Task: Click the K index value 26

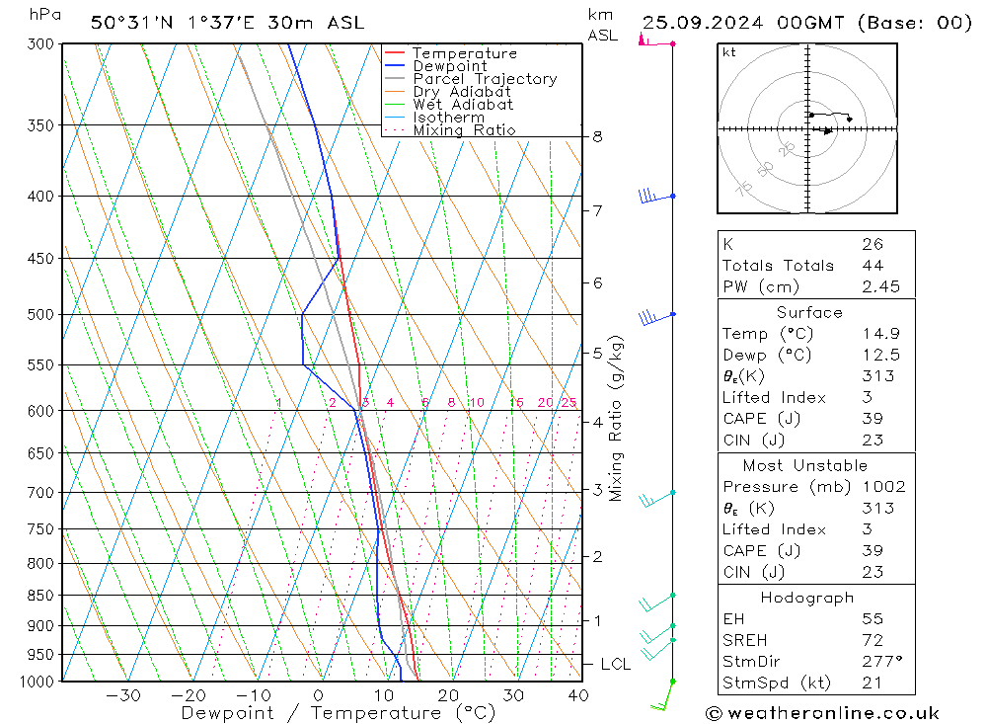Action: (x=873, y=244)
